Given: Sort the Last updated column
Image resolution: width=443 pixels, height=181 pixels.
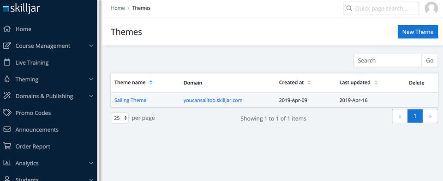Looking at the screenshot, I should 376,83.
